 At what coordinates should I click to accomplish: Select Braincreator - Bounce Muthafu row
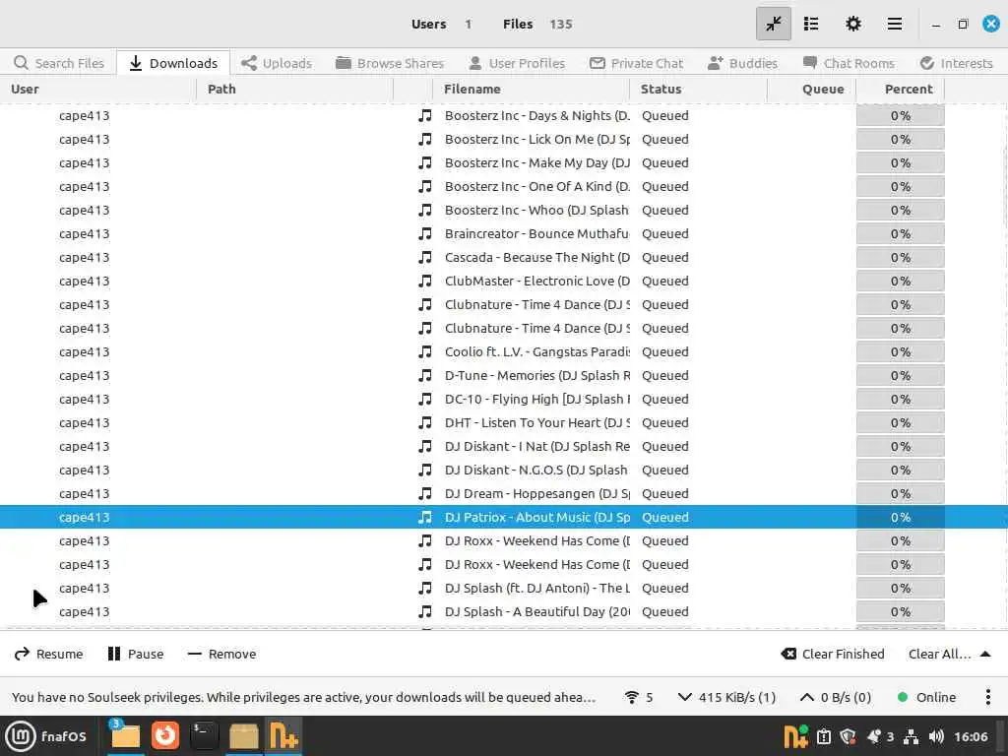504,234
